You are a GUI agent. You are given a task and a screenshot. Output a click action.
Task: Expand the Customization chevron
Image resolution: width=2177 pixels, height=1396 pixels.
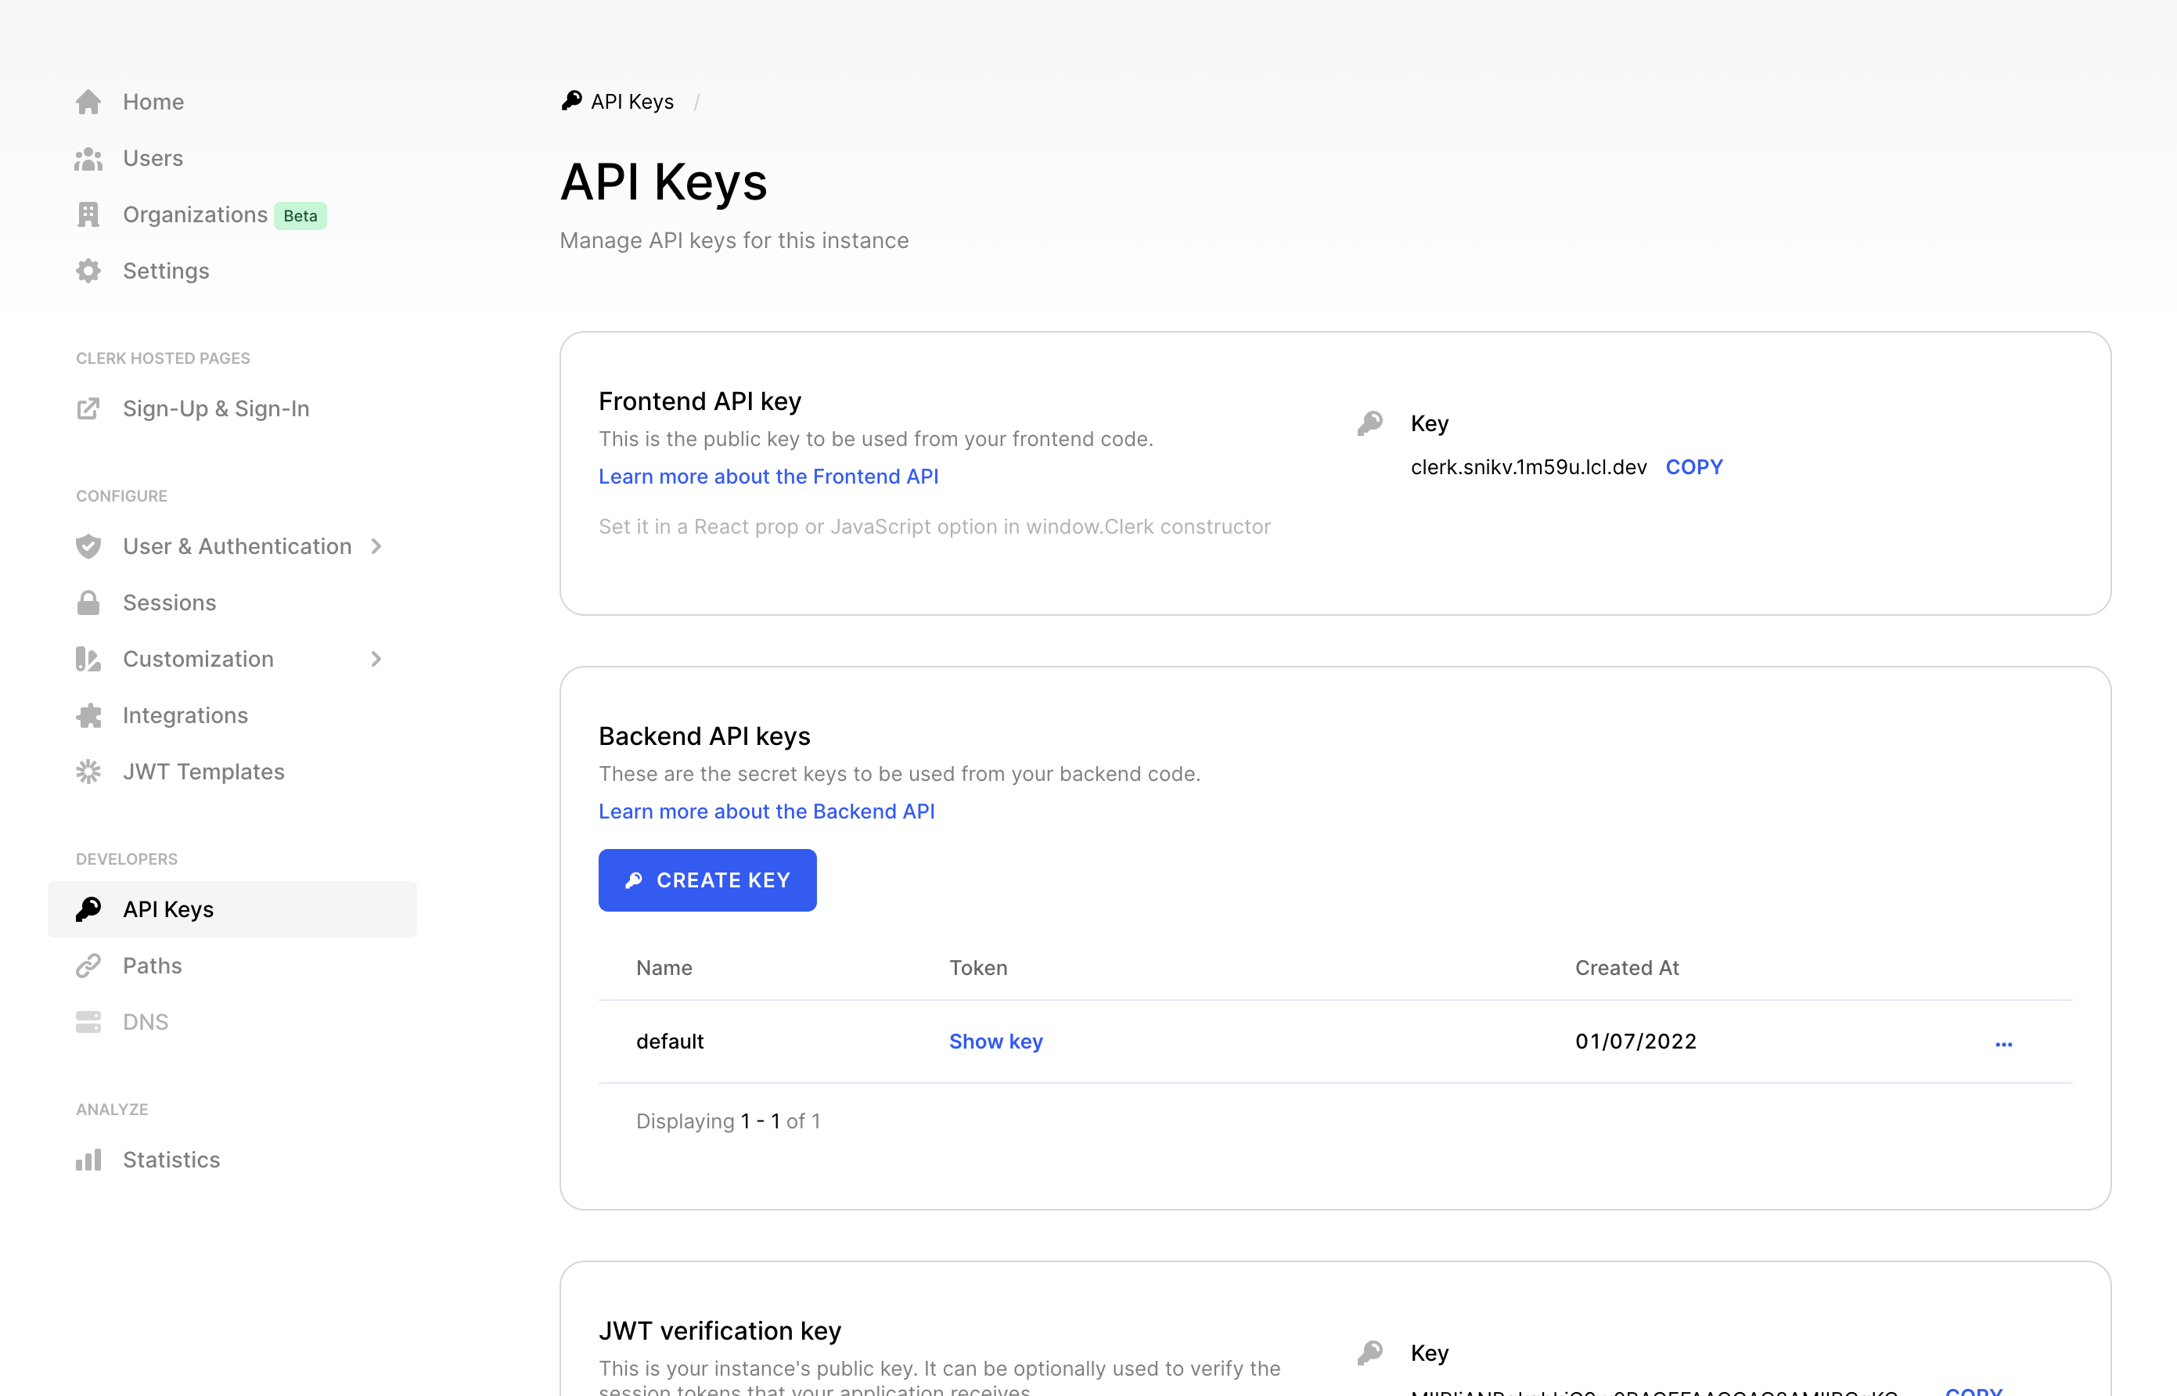[x=376, y=659]
